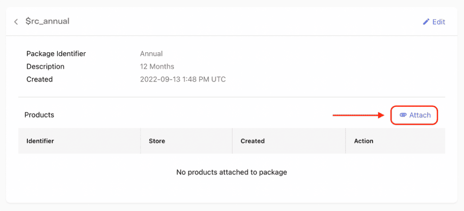Click the Edit text link at top right
Viewport: 464px width, 211px height.
[x=438, y=22]
